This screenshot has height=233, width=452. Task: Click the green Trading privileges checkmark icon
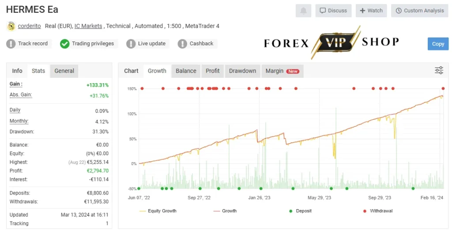pyautogui.click(x=64, y=44)
